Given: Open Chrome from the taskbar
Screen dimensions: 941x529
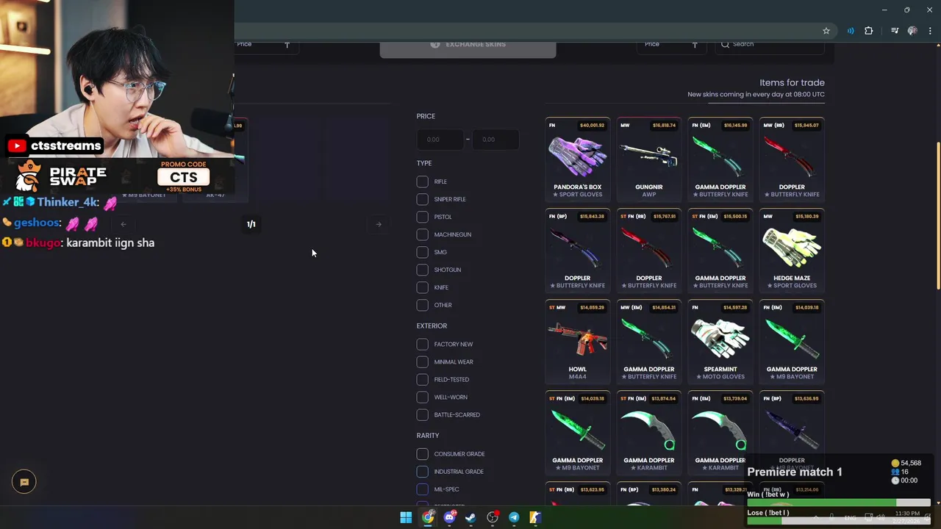Looking at the screenshot, I should [x=428, y=517].
